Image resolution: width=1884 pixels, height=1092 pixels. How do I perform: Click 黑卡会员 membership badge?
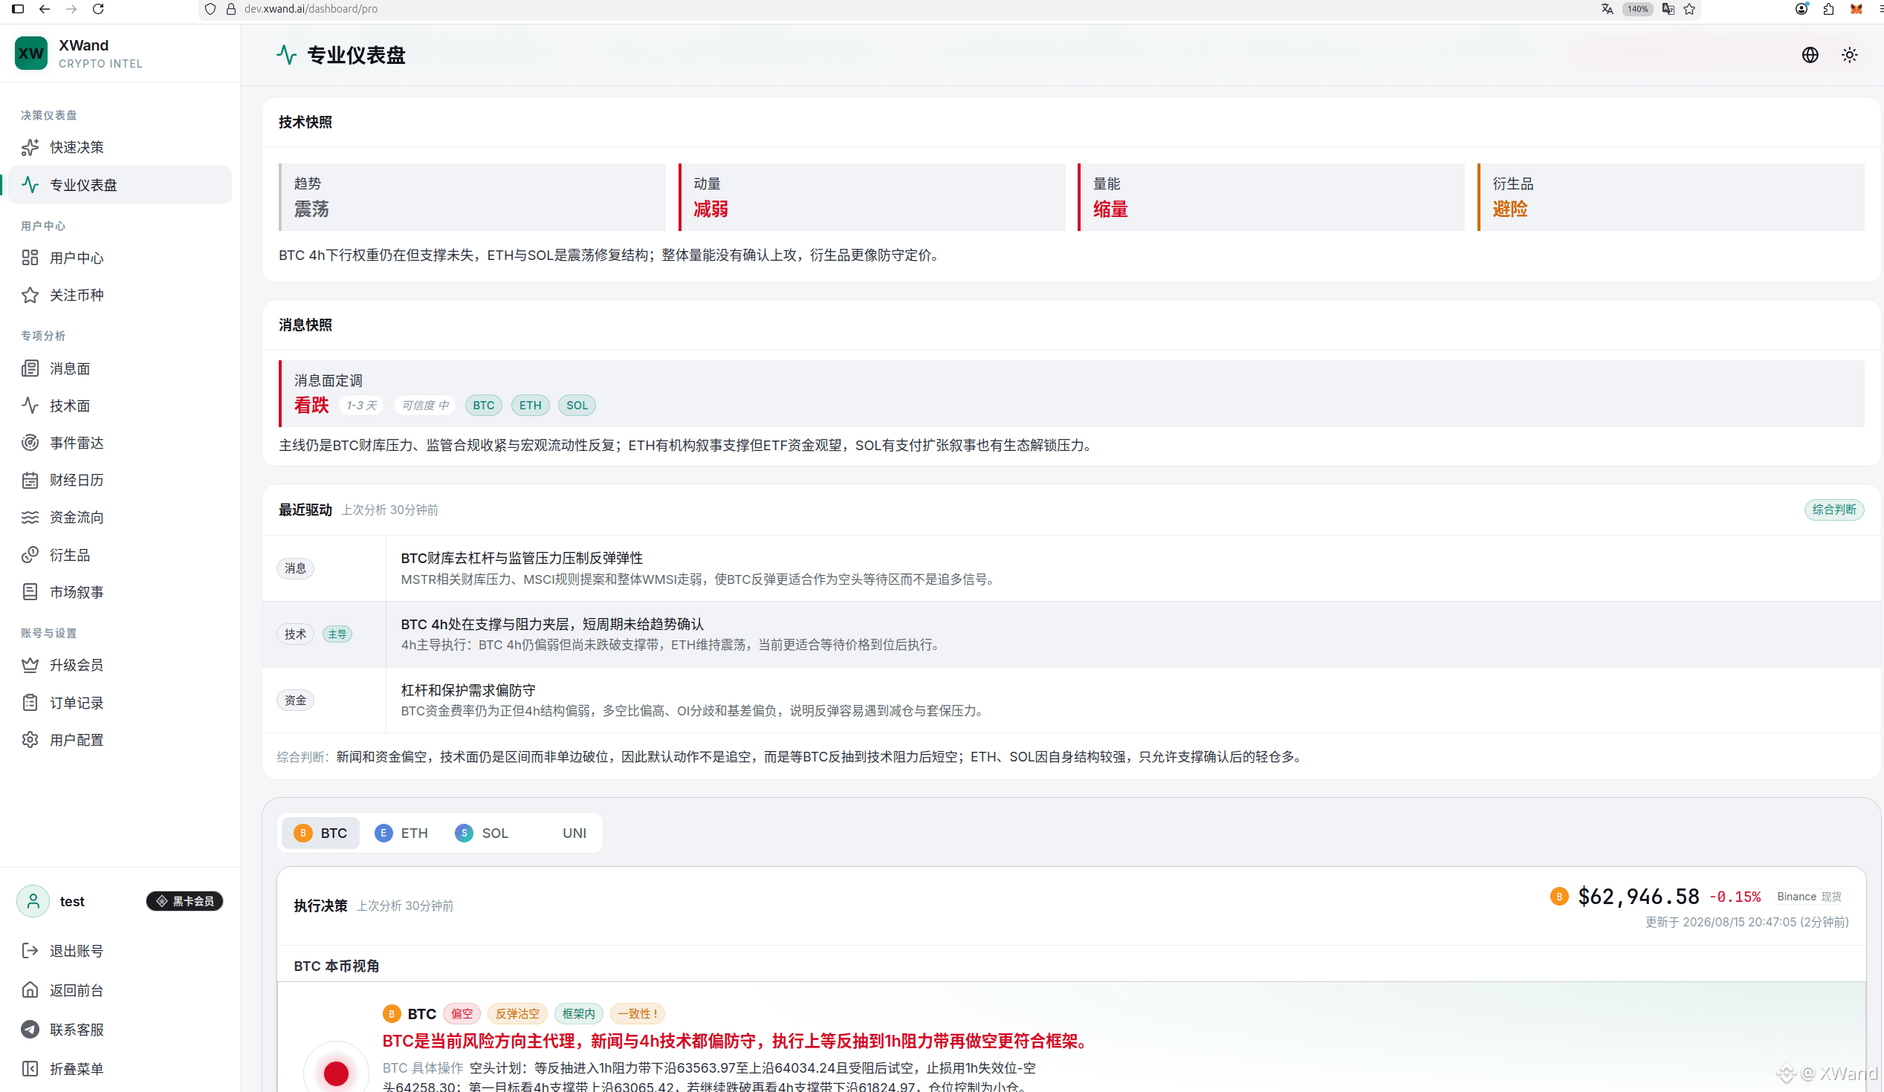(184, 901)
